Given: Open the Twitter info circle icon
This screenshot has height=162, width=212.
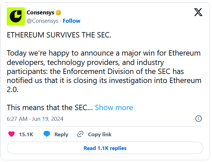Looking at the screenshot, I should (x=198, y=118).
